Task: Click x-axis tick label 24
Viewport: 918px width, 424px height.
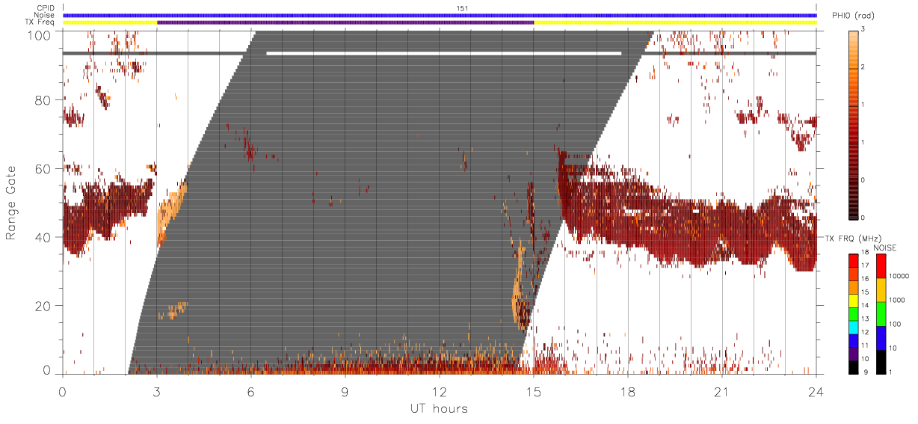Action: tap(816, 391)
